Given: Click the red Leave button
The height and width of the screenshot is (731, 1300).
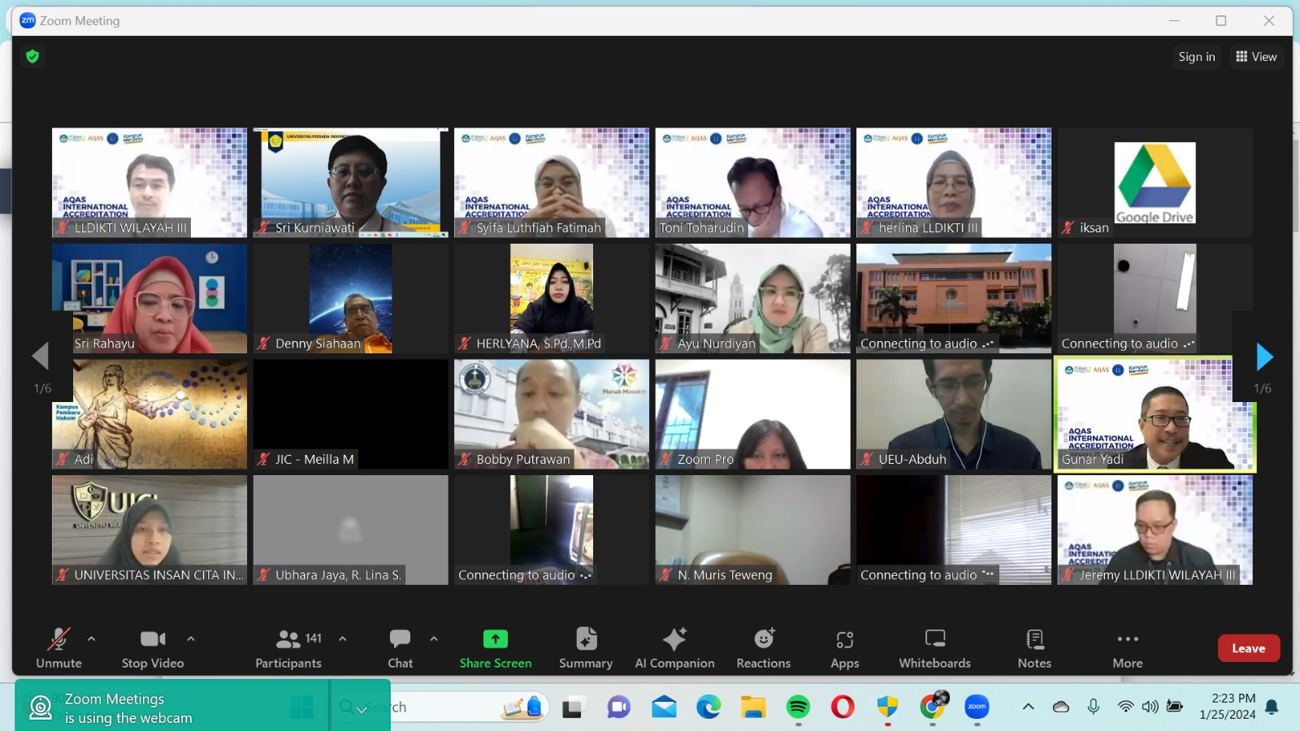Looking at the screenshot, I should click(x=1249, y=648).
